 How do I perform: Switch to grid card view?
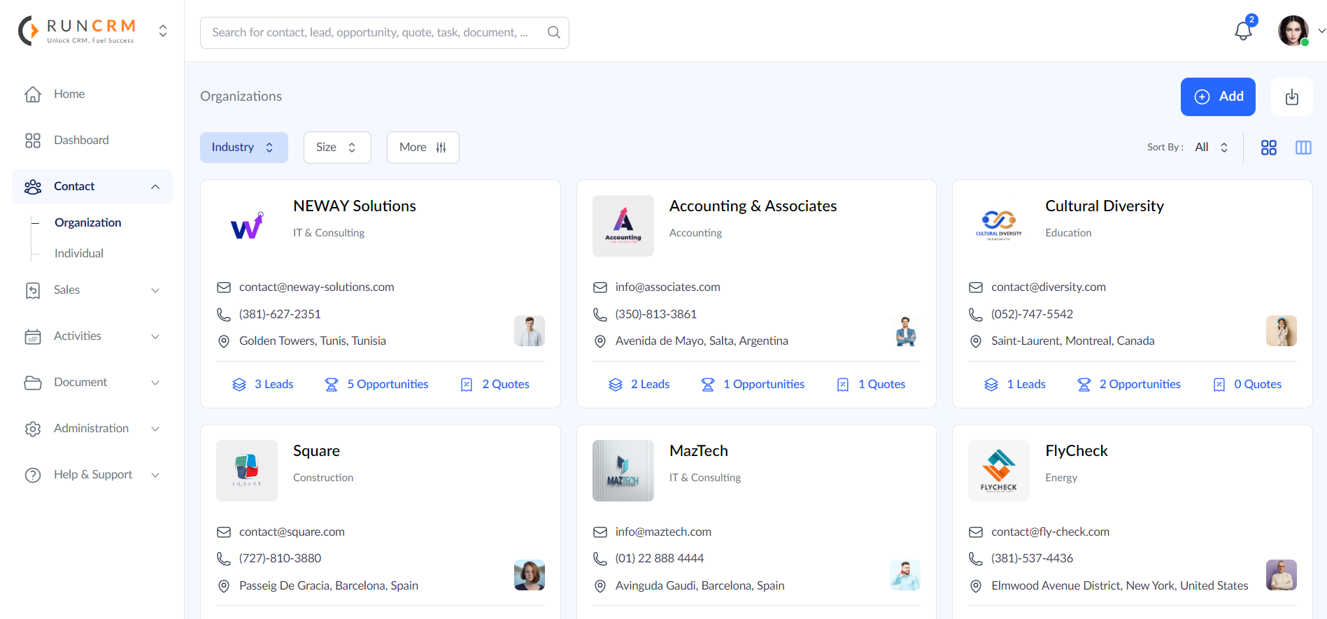[1268, 148]
